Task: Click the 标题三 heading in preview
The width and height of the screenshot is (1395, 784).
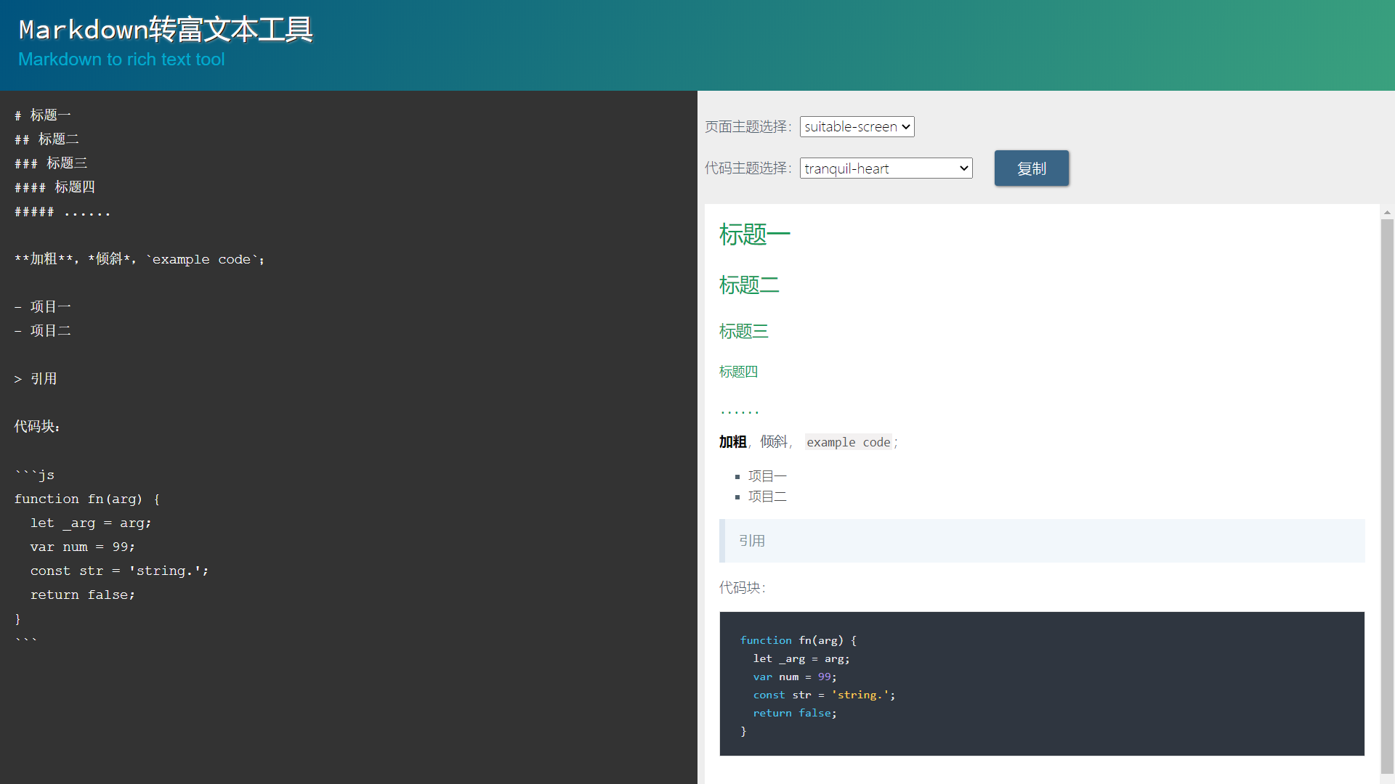Action: 743,332
